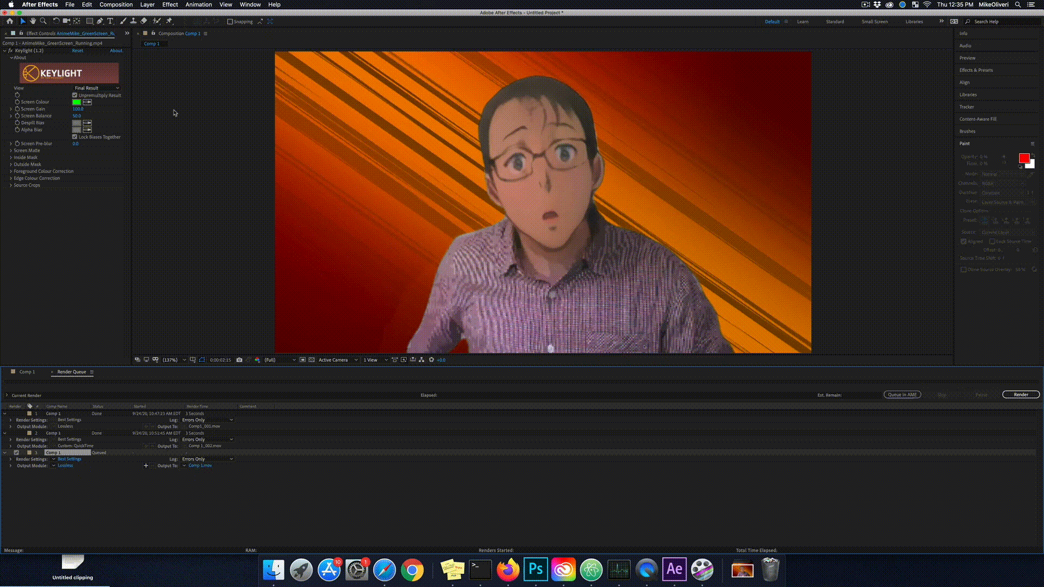
Task: Expand the Screen Matte section
Action: point(11,151)
